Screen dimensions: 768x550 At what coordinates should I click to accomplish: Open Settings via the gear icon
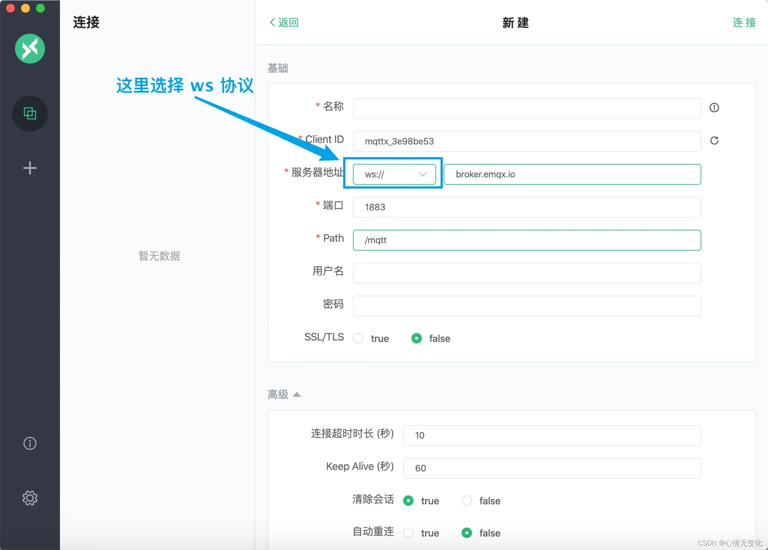click(30, 498)
